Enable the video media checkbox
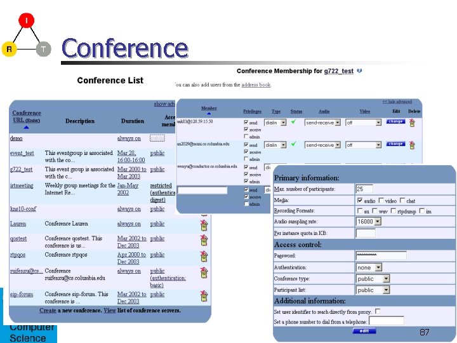Image resolution: width=457 pixels, height=343 pixels. 381,200
